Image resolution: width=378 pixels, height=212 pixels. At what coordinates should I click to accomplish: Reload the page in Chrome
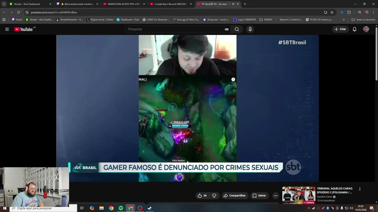tap(18, 12)
